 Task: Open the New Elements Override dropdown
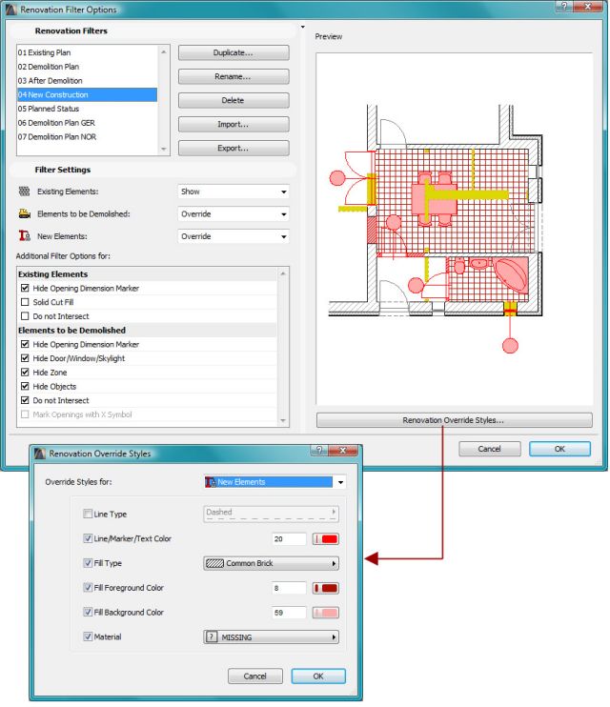point(234,236)
